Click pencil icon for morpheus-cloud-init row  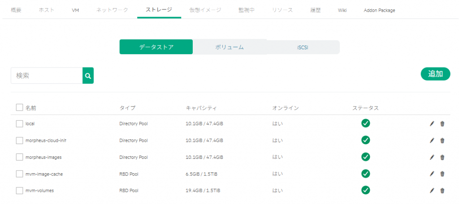[x=432, y=140]
